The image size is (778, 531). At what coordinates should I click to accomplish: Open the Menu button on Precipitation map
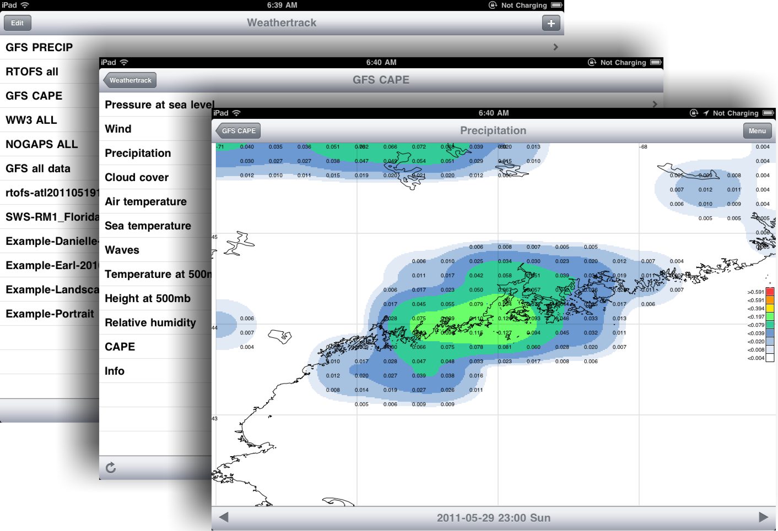757,131
